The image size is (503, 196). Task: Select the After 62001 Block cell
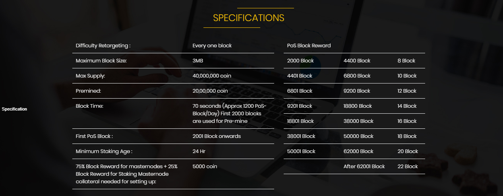pyautogui.click(x=364, y=167)
